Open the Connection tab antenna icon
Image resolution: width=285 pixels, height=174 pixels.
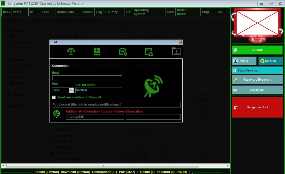pos(71,52)
